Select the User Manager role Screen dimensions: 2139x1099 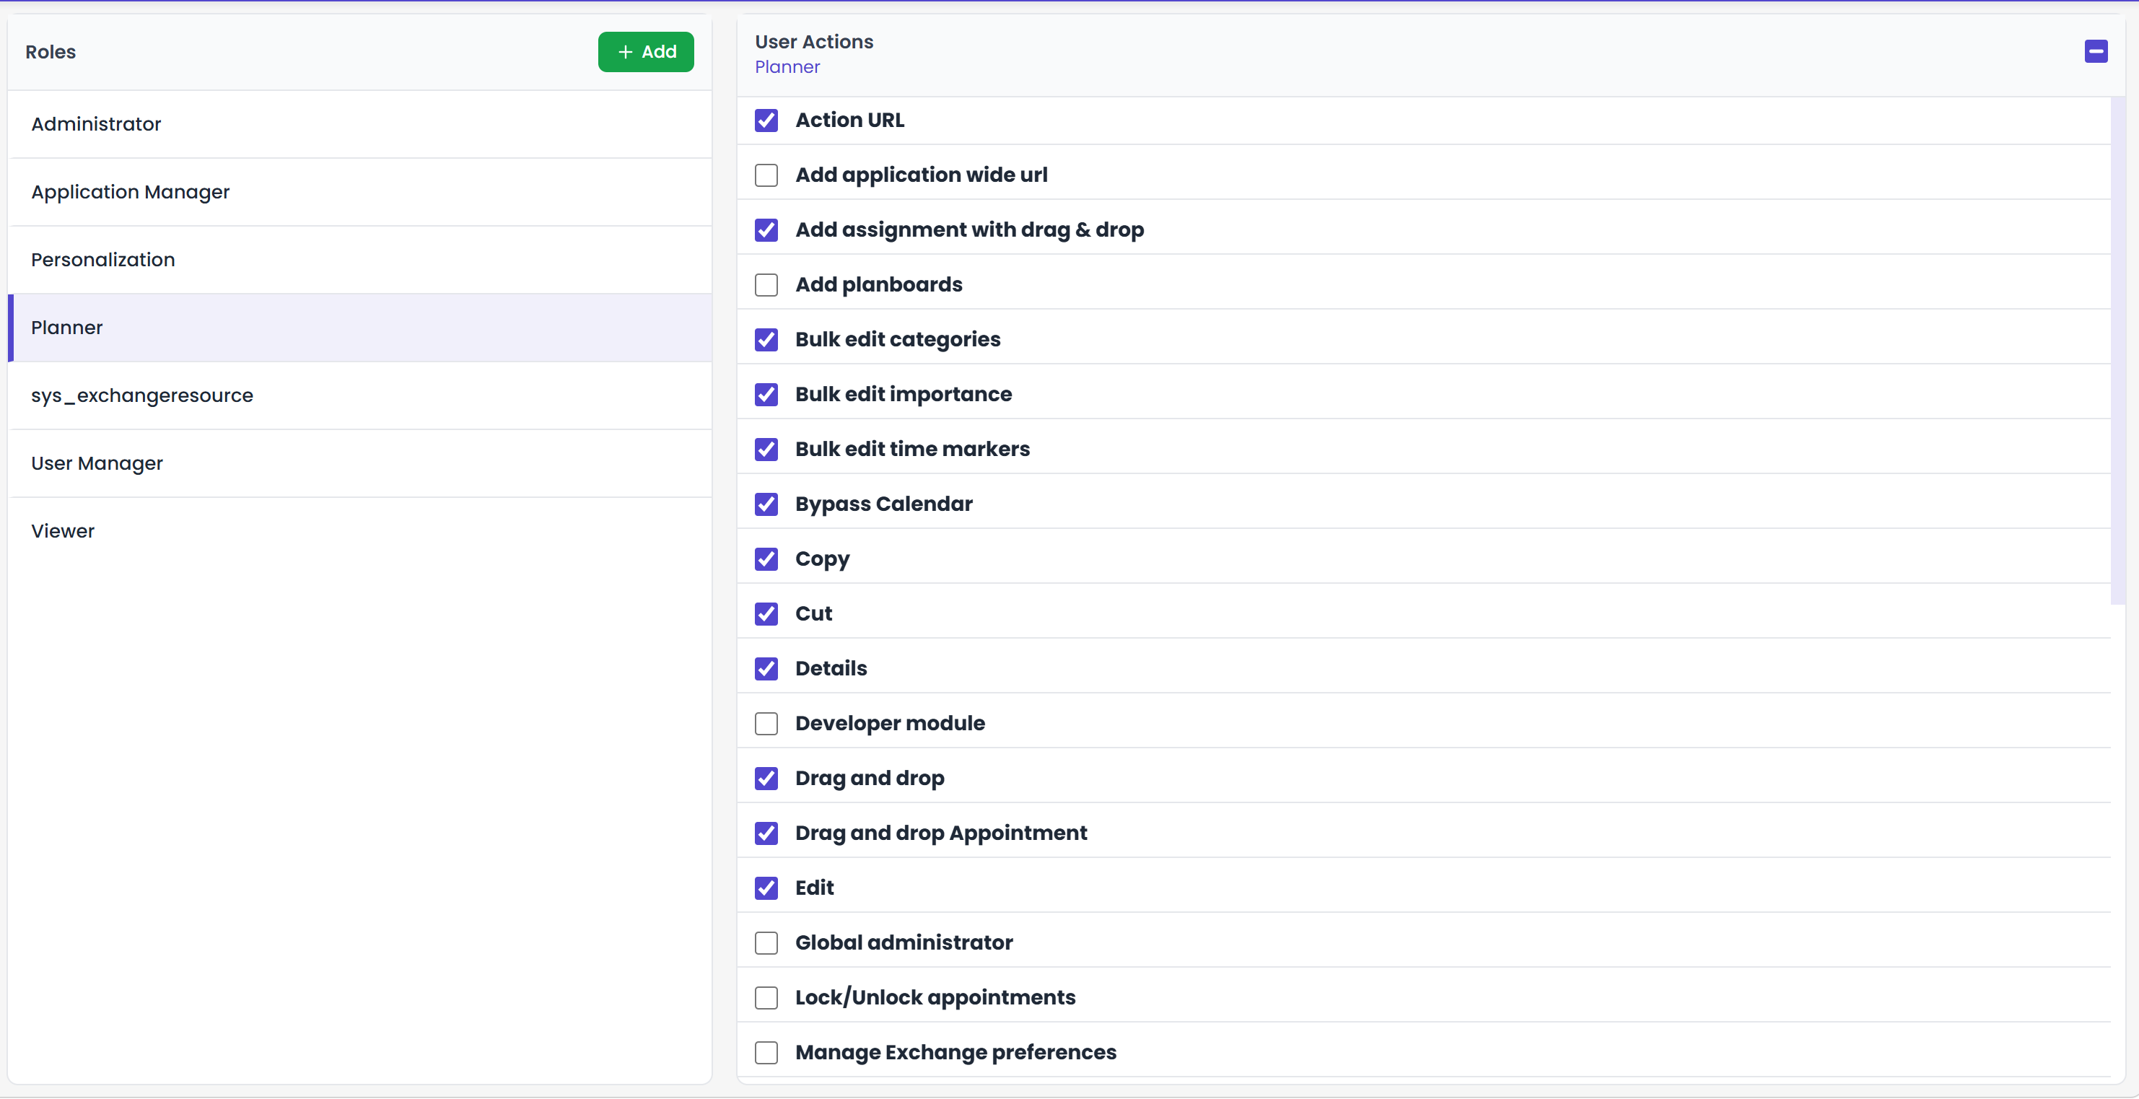360,463
